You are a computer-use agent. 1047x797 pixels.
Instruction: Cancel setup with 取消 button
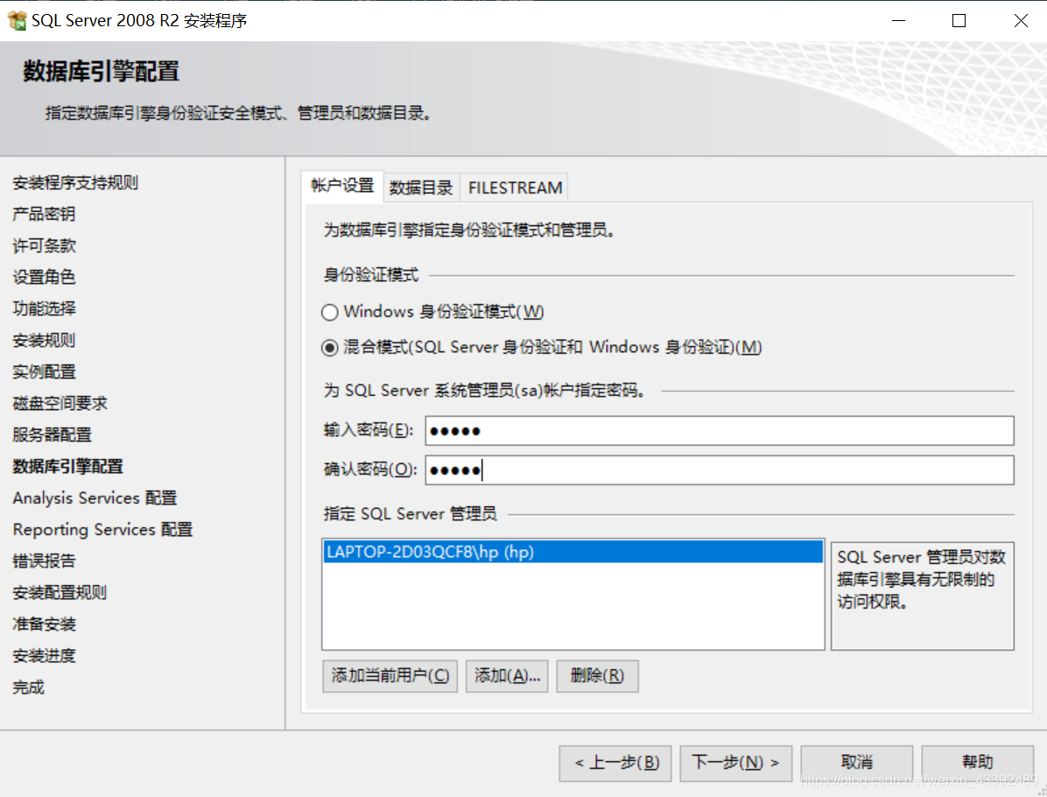pos(857,763)
